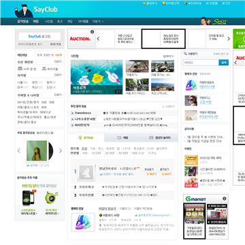This screenshot has width=245, height=245.
Task: Open the peach +2 event thumbnail
Action: (191, 182)
